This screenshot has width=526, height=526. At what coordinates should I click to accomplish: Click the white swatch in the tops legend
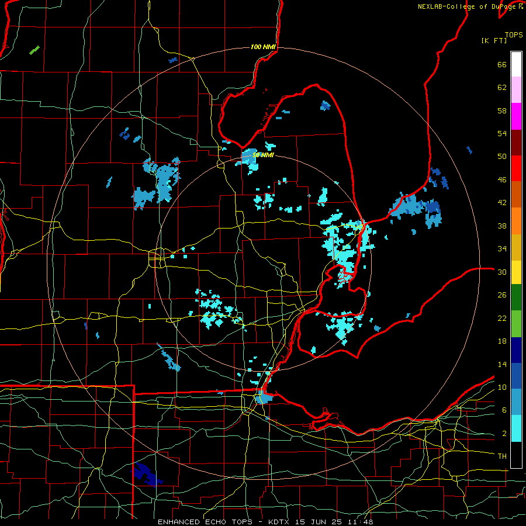[x=516, y=64]
